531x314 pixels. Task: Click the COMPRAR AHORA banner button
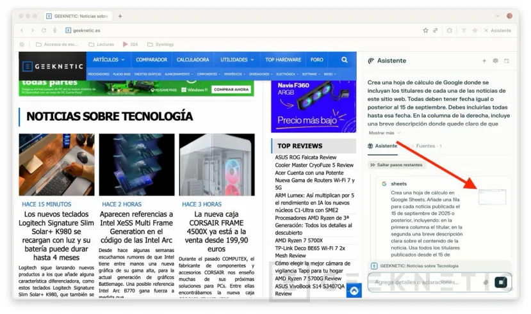(231, 90)
